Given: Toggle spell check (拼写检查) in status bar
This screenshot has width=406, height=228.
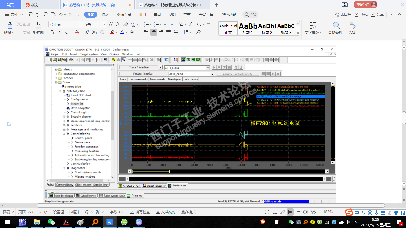Looking at the screenshot, I should (140, 212).
